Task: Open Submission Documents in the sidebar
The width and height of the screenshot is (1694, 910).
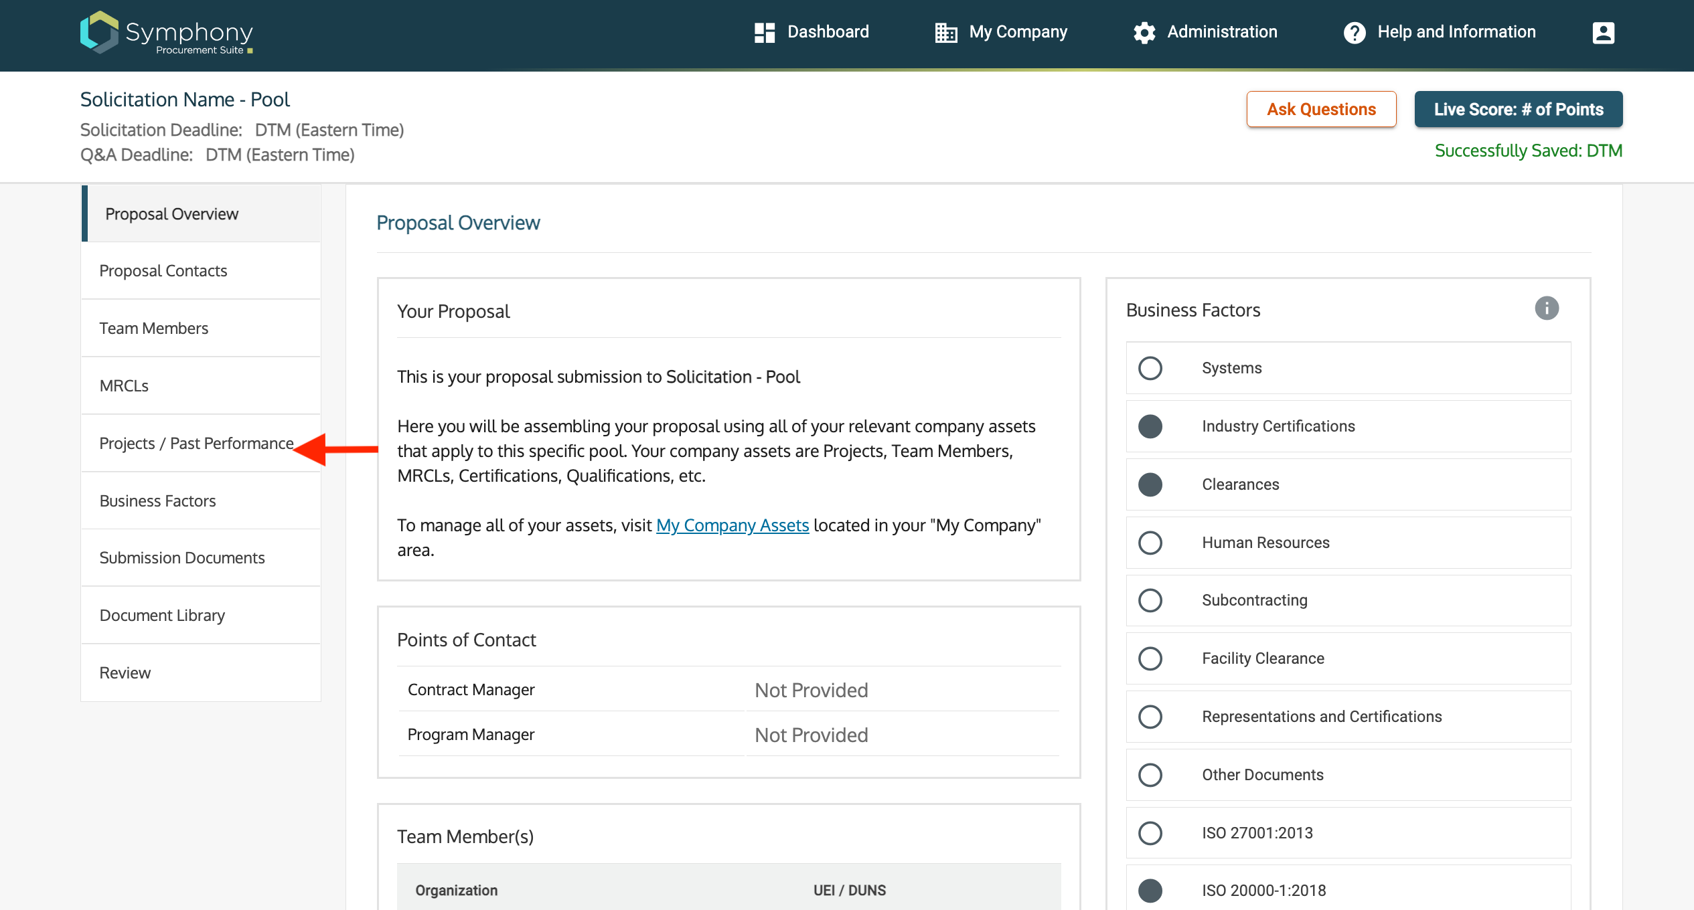Action: click(x=182, y=558)
